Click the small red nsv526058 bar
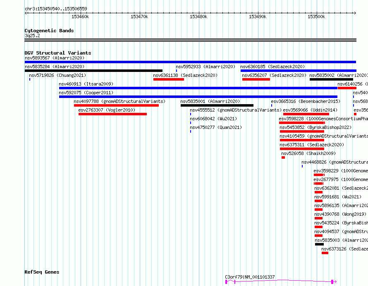The image size is (368, 286). click(283, 157)
